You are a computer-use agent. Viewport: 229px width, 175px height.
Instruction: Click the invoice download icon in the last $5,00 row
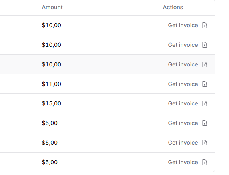(205, 162)
